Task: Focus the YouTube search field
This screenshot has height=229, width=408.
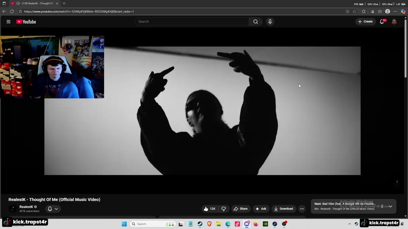Action: coord(192,22)
